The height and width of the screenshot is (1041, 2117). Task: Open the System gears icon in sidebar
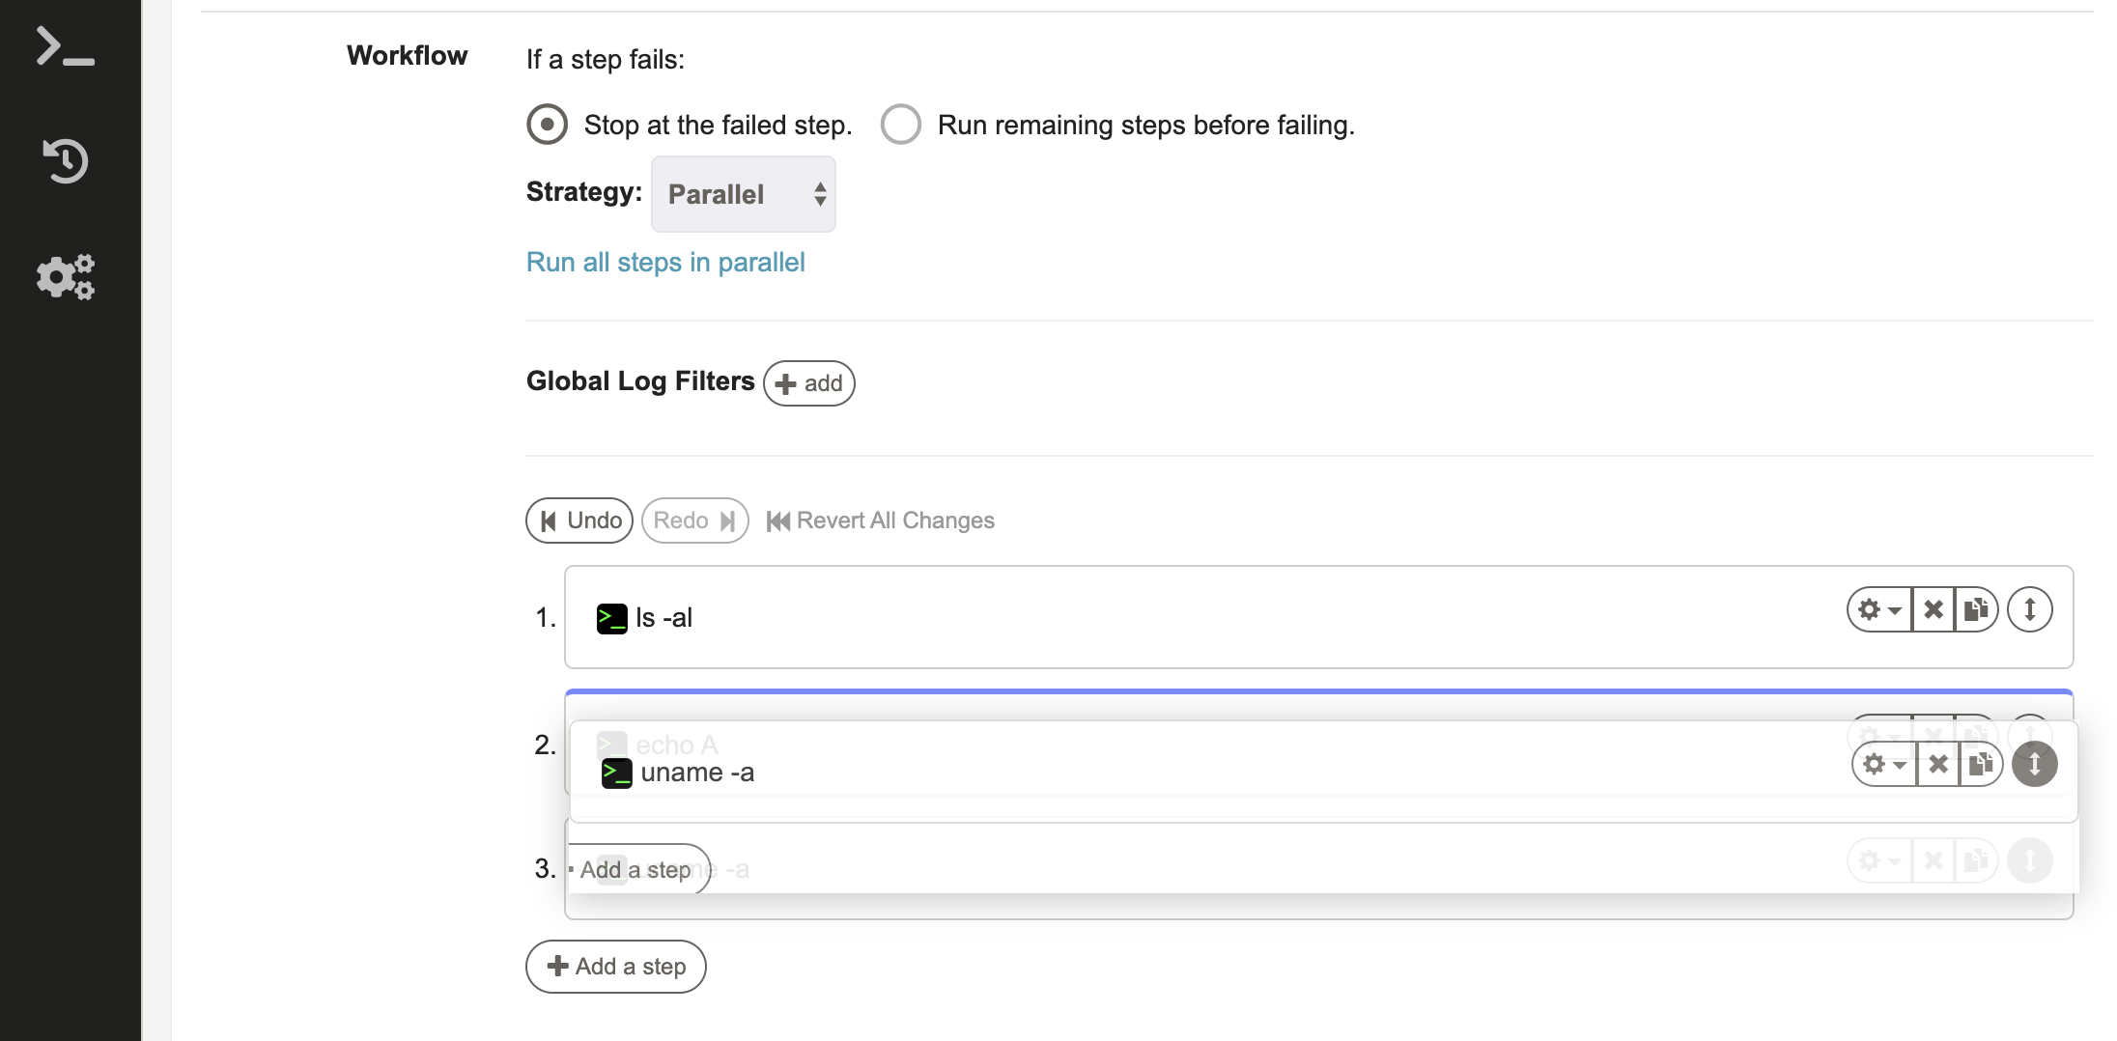click(x=65, y=277)
